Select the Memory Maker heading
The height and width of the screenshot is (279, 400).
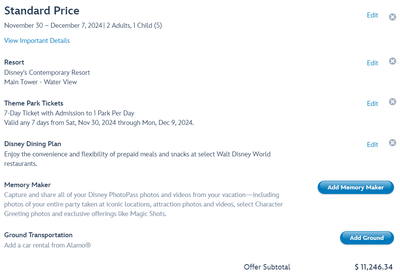tap(27, 185)
